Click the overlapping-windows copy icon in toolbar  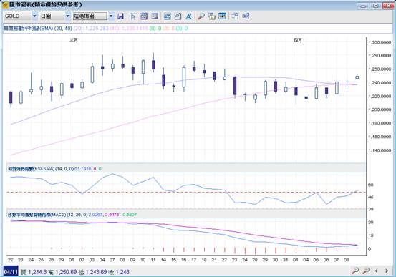235,16
